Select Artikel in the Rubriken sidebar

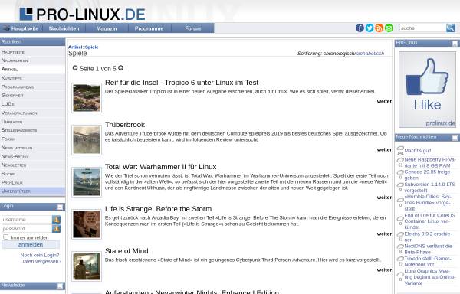pyautogui.click(x=32, y=69)
